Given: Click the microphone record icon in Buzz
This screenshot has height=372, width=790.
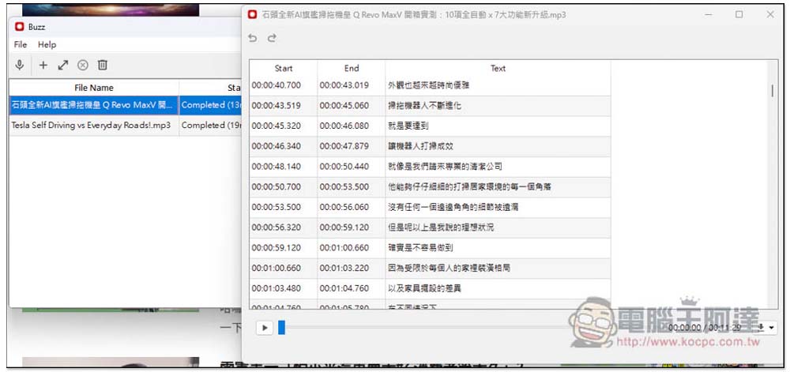Looking at the screenshot, I should (x=20, y=65).
